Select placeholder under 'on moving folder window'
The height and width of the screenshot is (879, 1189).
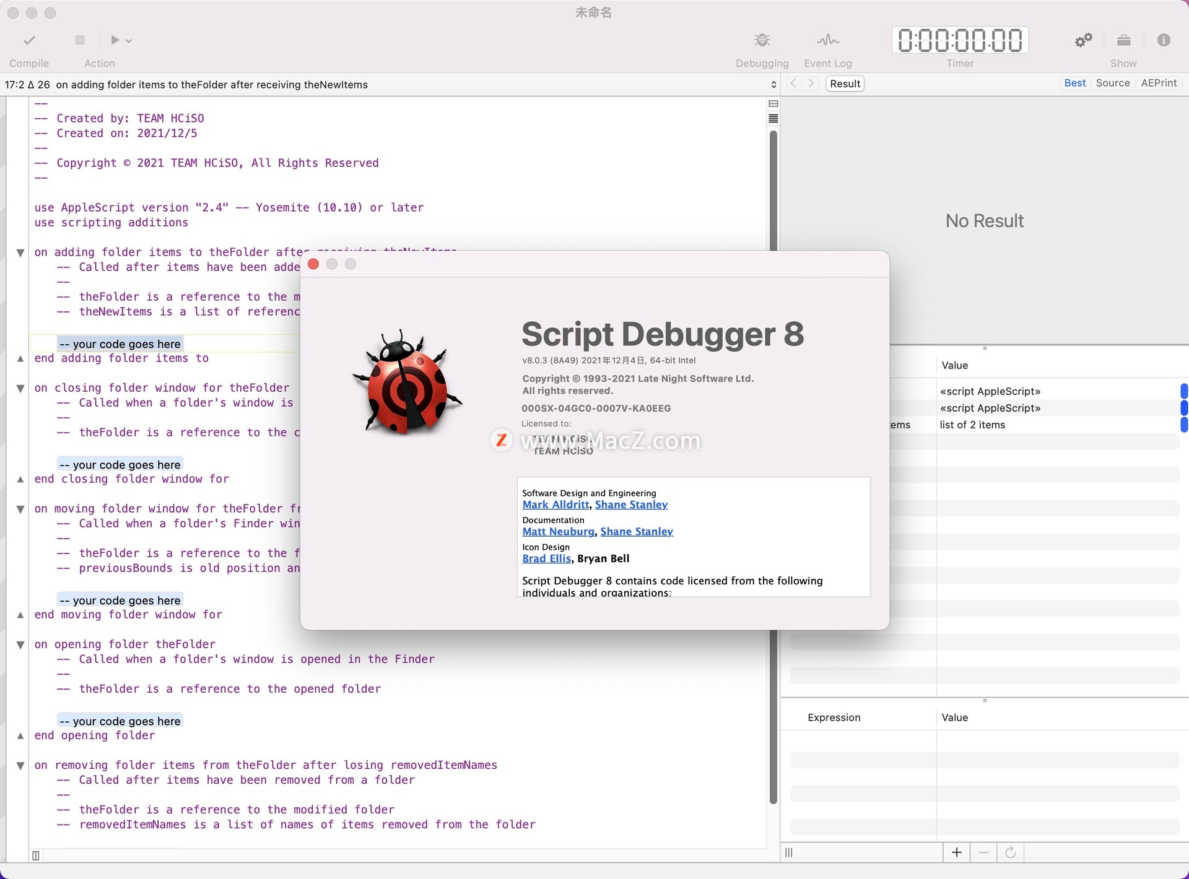(120, 600)
